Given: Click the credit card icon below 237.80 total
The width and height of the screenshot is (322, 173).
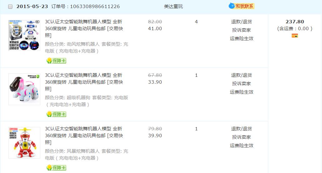Looking at the screenshot, I should (x=295, y=35).
